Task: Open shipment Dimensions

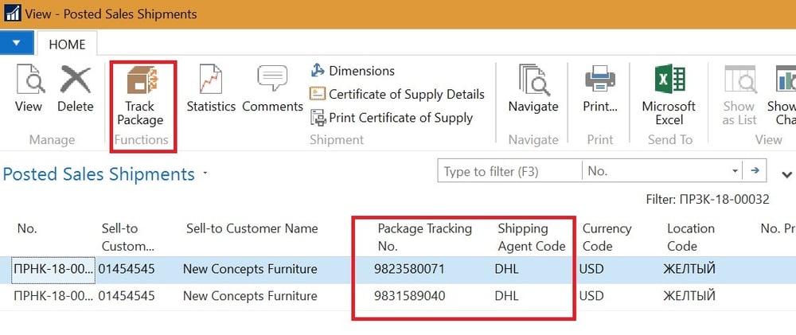Action: (x=353, y=71)
